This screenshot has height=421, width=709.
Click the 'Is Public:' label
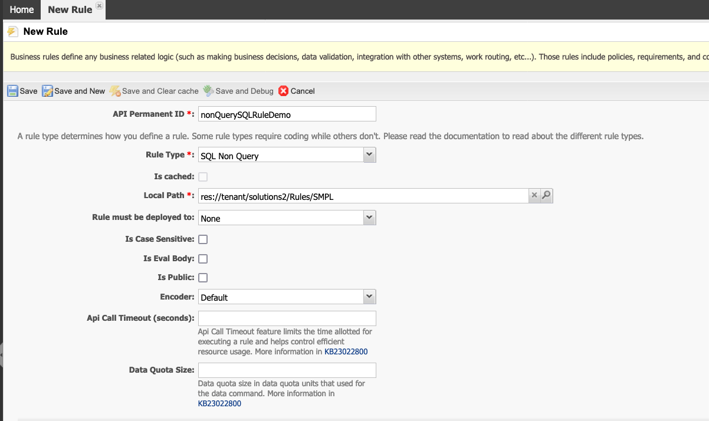176,277
